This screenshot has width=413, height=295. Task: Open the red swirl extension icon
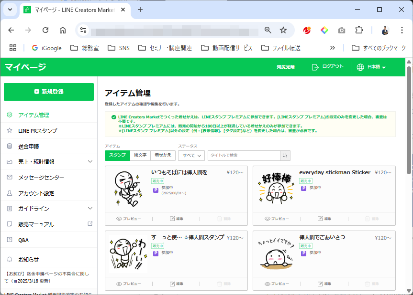[x=307, y=30]
